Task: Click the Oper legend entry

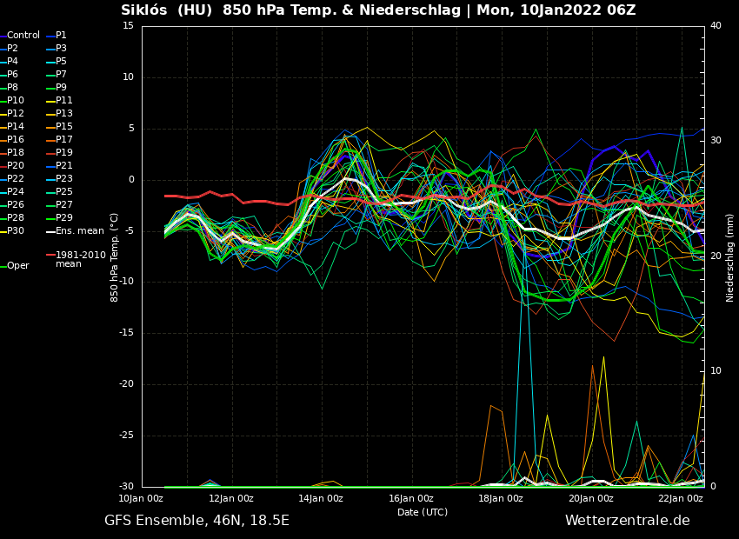Action: (17, 266)
